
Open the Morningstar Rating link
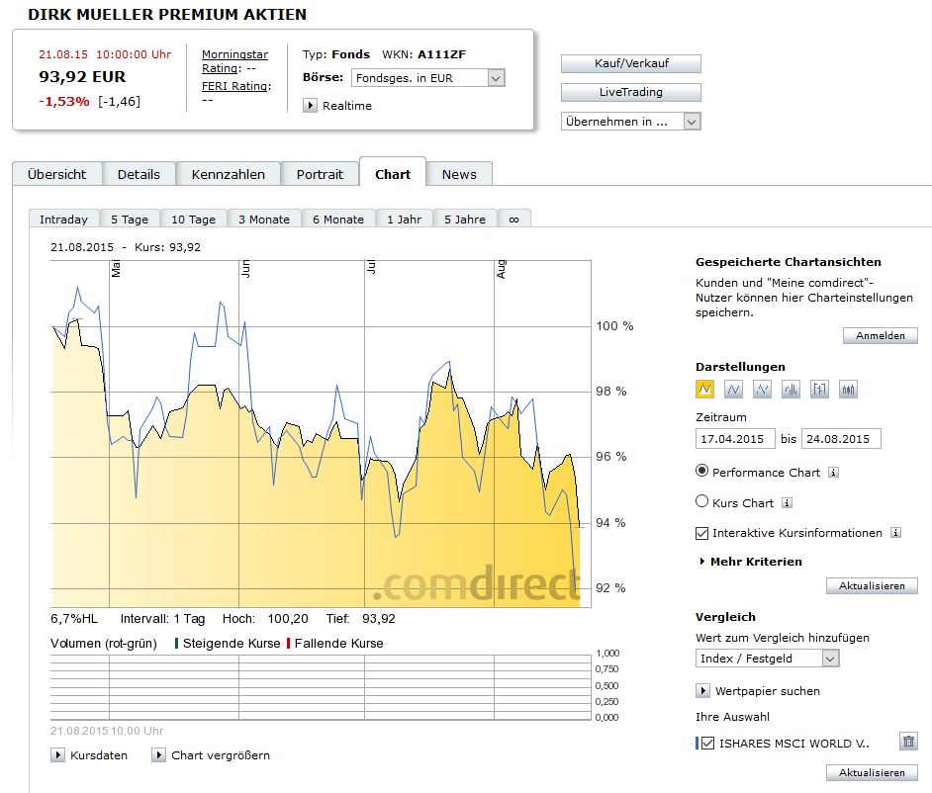(234, 61)
